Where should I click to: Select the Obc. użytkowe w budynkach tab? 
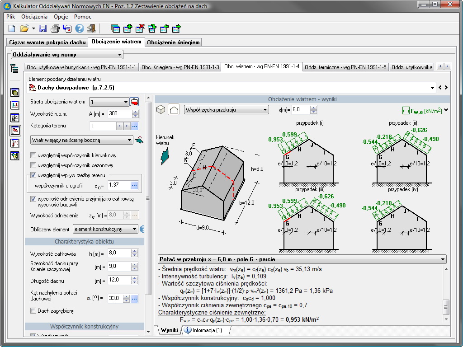[x=81, y=67]
